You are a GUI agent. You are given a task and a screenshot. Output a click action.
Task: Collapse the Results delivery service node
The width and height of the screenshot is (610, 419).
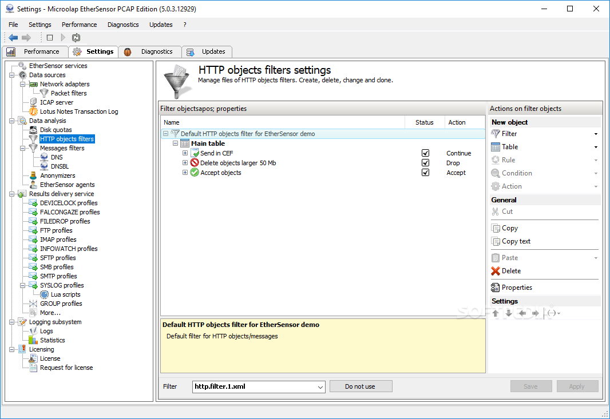[x=12, y=194]
